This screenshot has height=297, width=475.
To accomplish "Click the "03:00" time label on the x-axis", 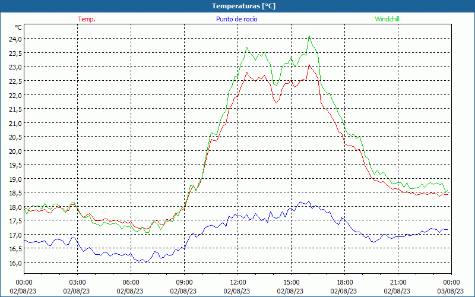I will (x=78, y=283).
